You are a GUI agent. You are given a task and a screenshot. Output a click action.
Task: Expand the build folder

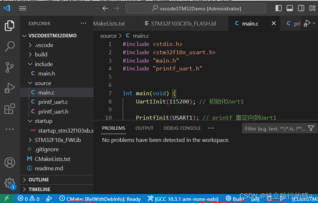click(x=57, y=55)
